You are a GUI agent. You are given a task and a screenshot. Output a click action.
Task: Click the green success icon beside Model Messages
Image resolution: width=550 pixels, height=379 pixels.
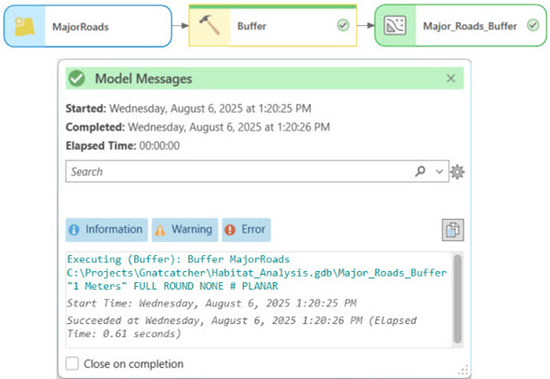76,78
